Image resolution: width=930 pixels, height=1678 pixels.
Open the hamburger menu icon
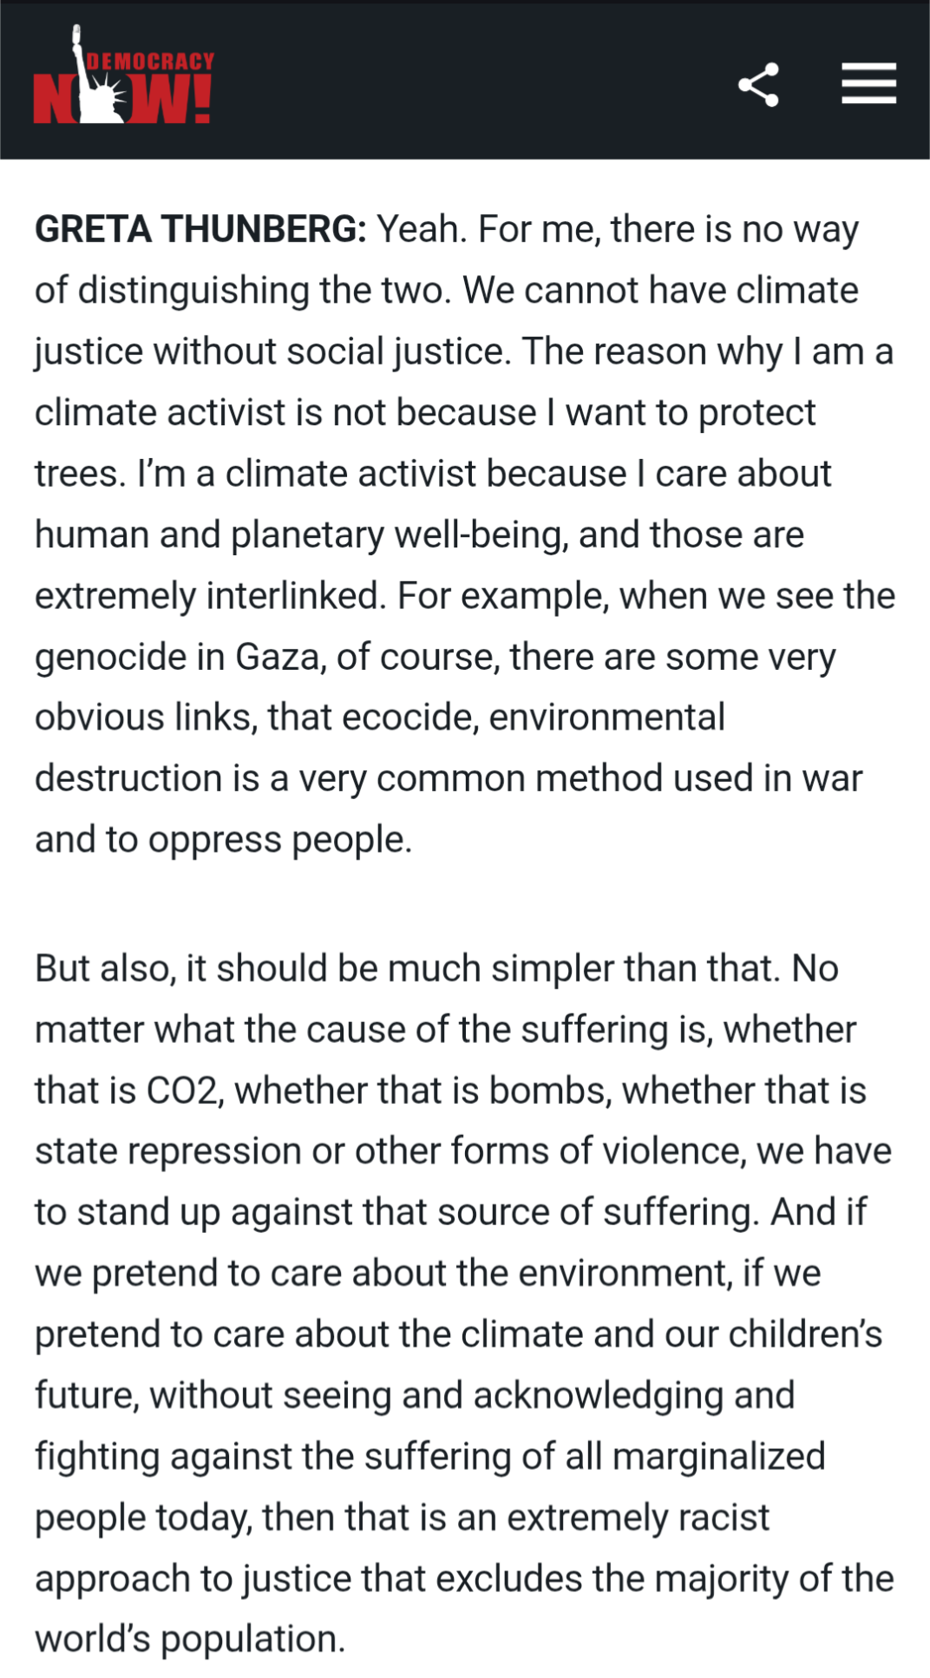coord(868,83)
